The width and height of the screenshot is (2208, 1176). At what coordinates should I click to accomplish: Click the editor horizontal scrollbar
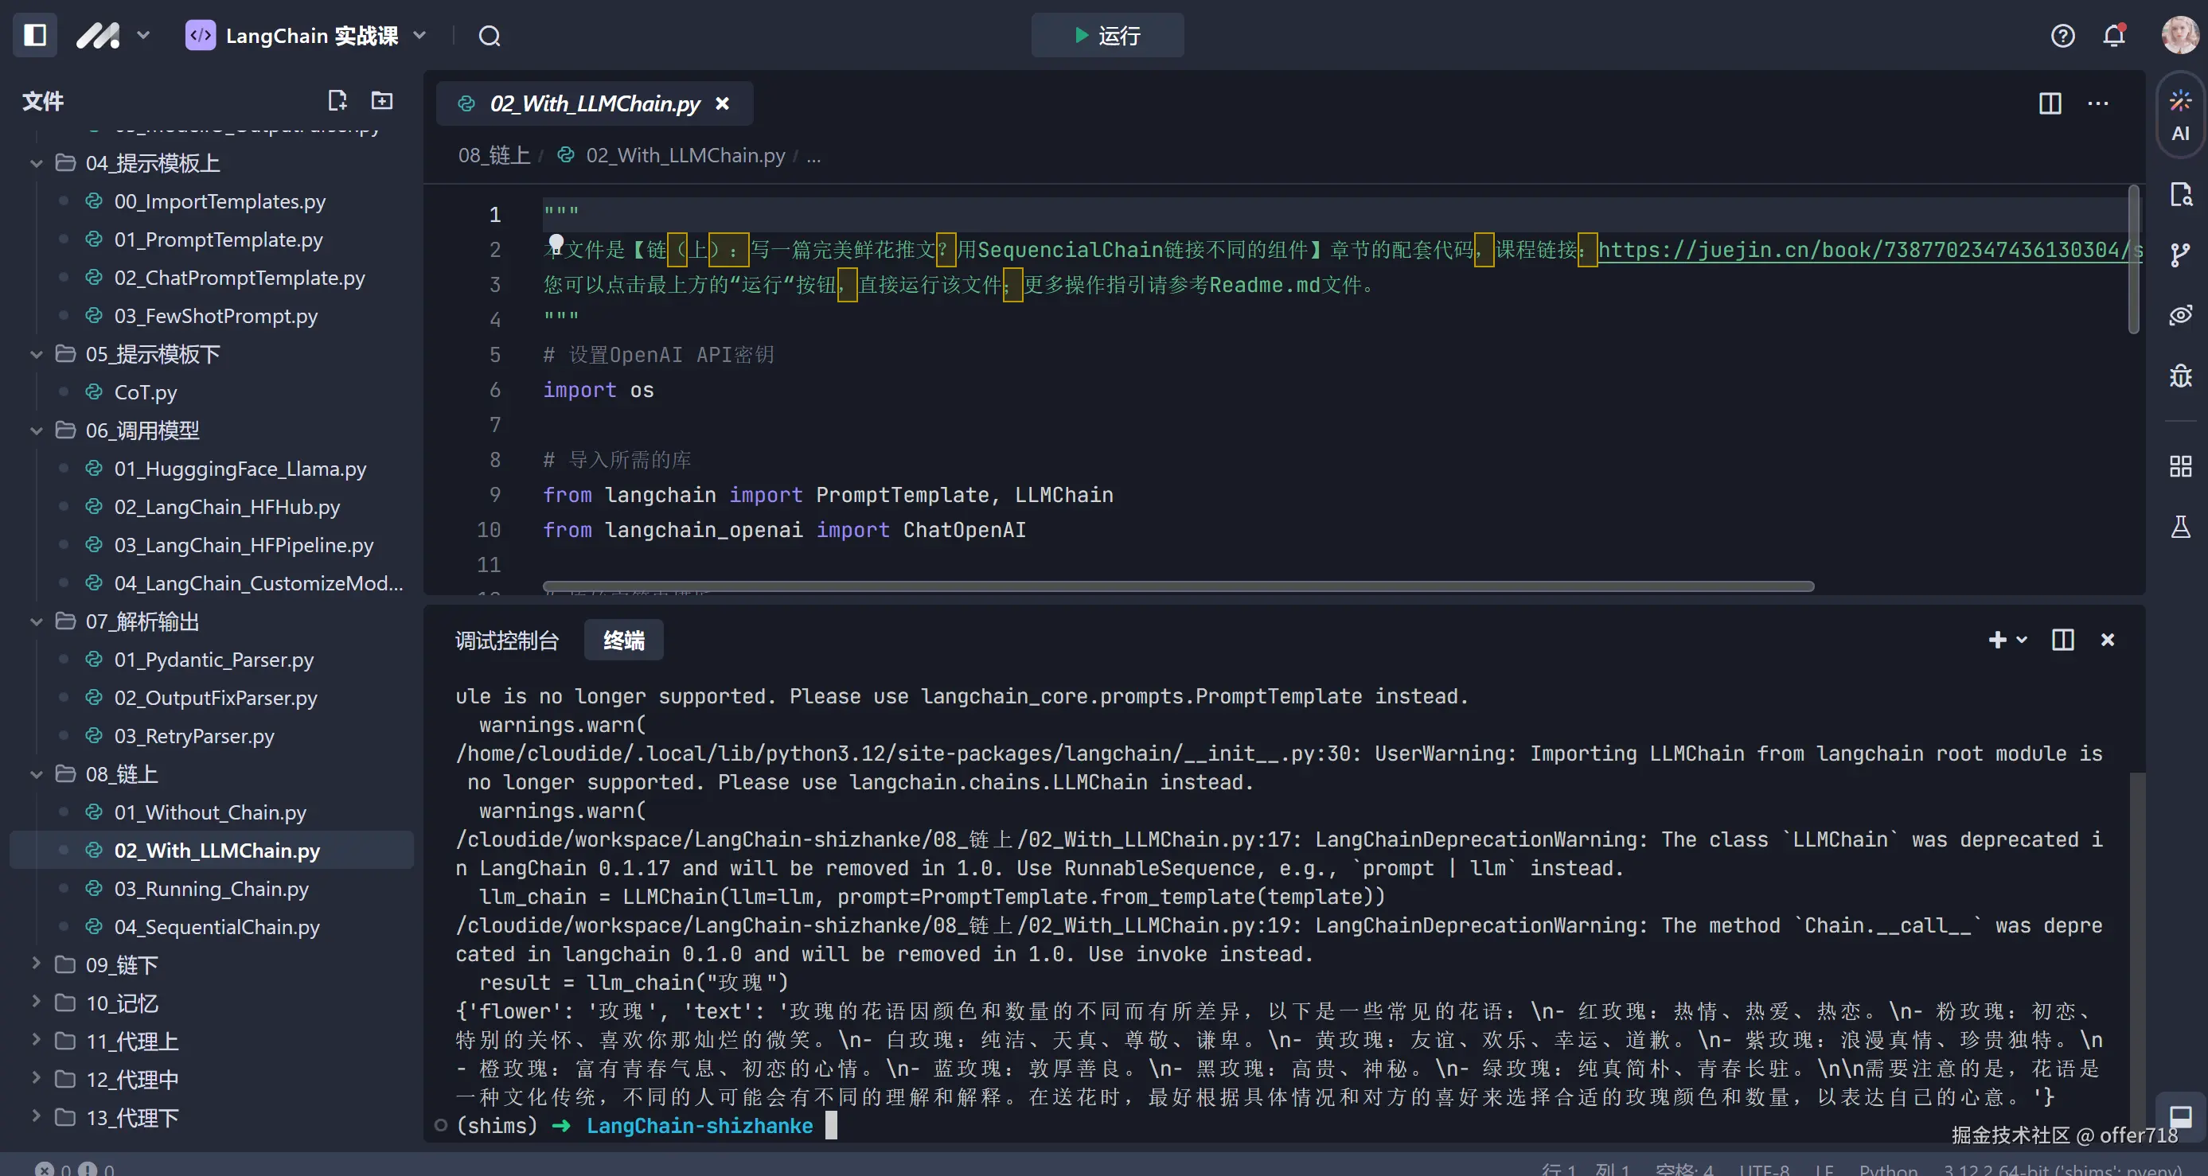pos(1178,586)
